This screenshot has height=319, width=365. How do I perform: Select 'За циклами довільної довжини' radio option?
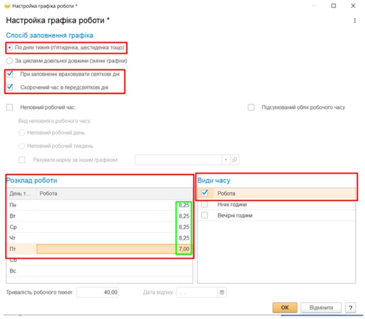(10, 61)
